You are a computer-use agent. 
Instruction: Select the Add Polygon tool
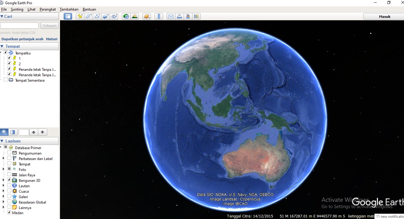click(x=88, y=16)
